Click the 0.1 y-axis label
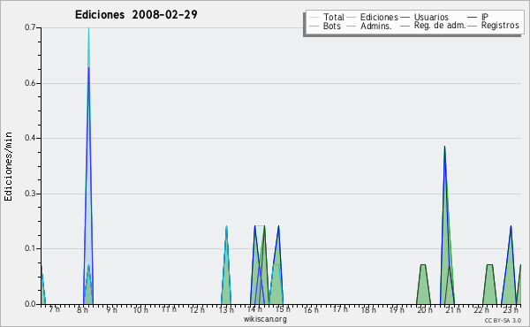The height and width of the screenshot is (327, 530). click(x=30, y=248)
